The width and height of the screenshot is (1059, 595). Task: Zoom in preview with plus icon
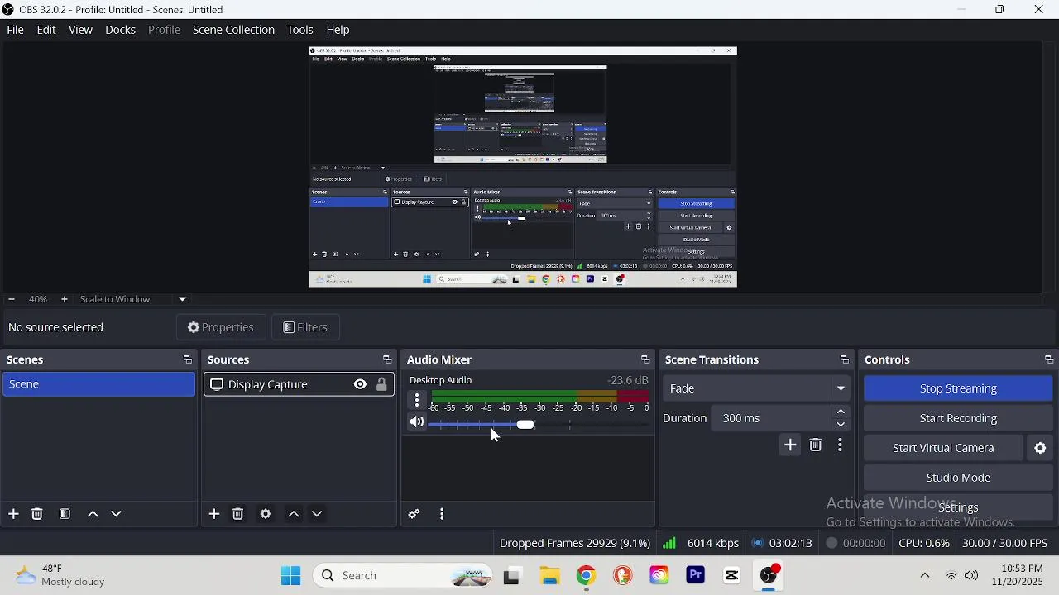click(65, 299)
